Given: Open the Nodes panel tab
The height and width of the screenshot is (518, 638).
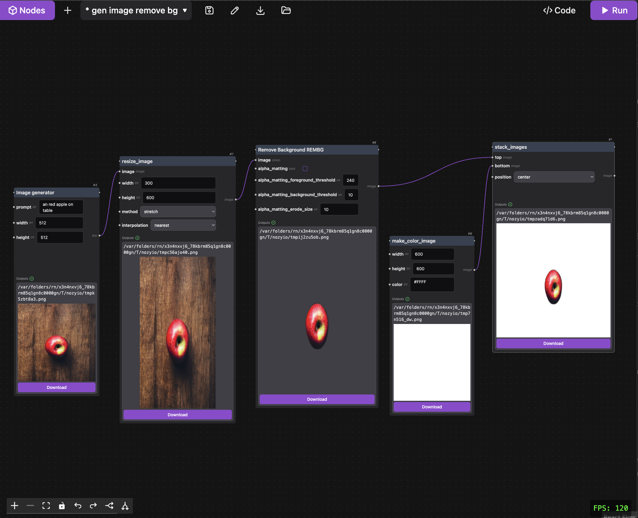Looking at the screenshot, I should pyautogui.click(x=27, y=10).
